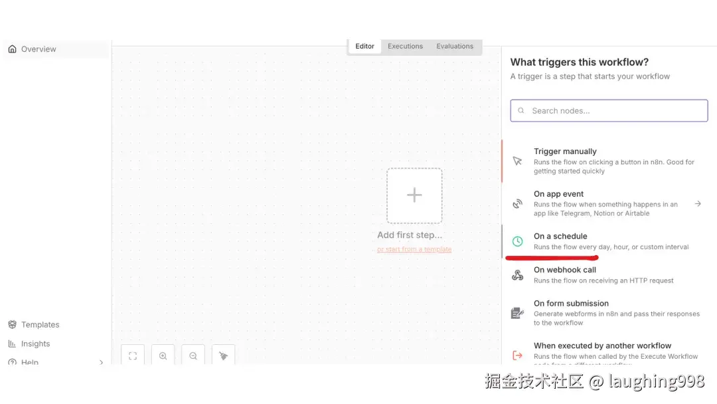The height and width of the screenshot is (404, 717).
Task: Switch to the Executions tab
Action: [x=405, y=47]
